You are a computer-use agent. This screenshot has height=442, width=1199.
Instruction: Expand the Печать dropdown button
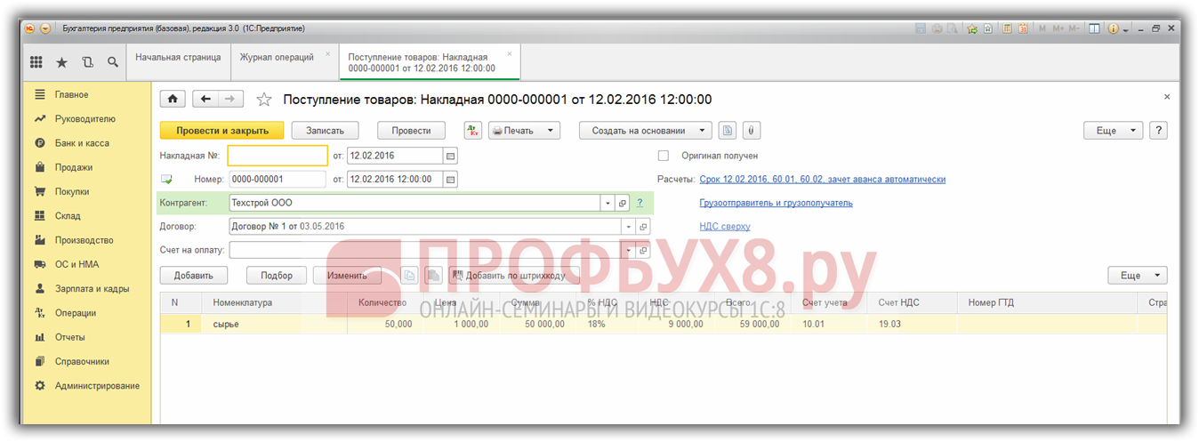(x=525, y=131)
